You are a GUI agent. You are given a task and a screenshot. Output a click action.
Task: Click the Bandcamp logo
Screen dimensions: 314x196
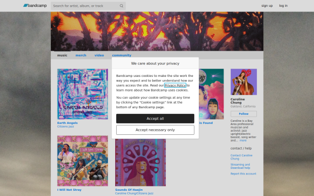[x=35, y=6]
